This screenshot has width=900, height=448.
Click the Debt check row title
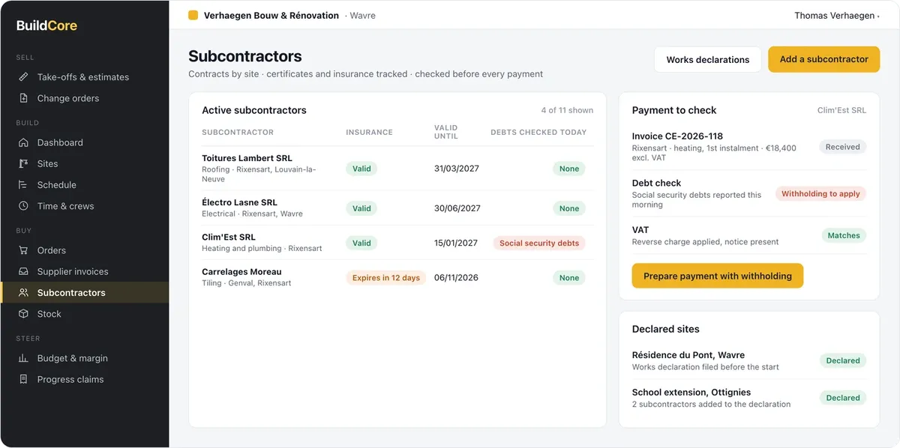coord(657,183)
